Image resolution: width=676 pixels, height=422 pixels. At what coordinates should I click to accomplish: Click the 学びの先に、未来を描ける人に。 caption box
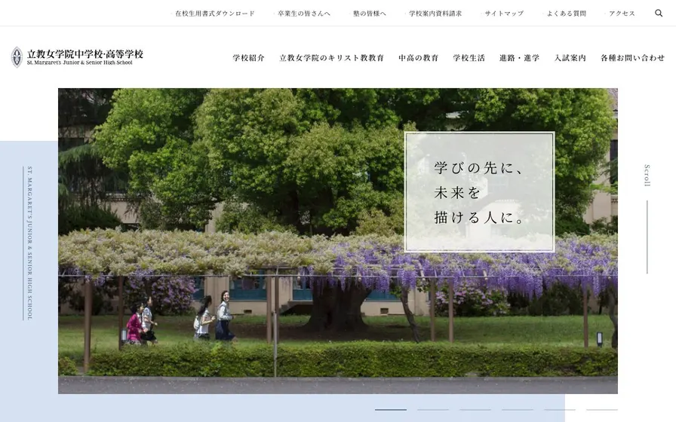tap(479, 191)
